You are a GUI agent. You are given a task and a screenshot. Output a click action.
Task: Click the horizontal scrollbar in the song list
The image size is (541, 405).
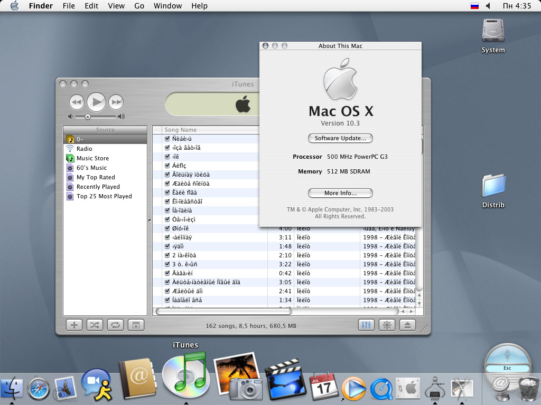224,311
